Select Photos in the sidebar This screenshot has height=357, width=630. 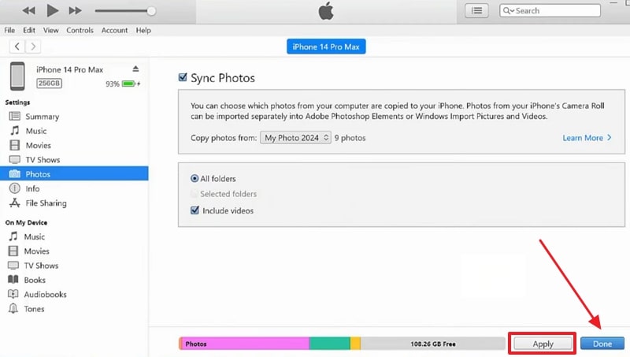[x=74, y=174]
